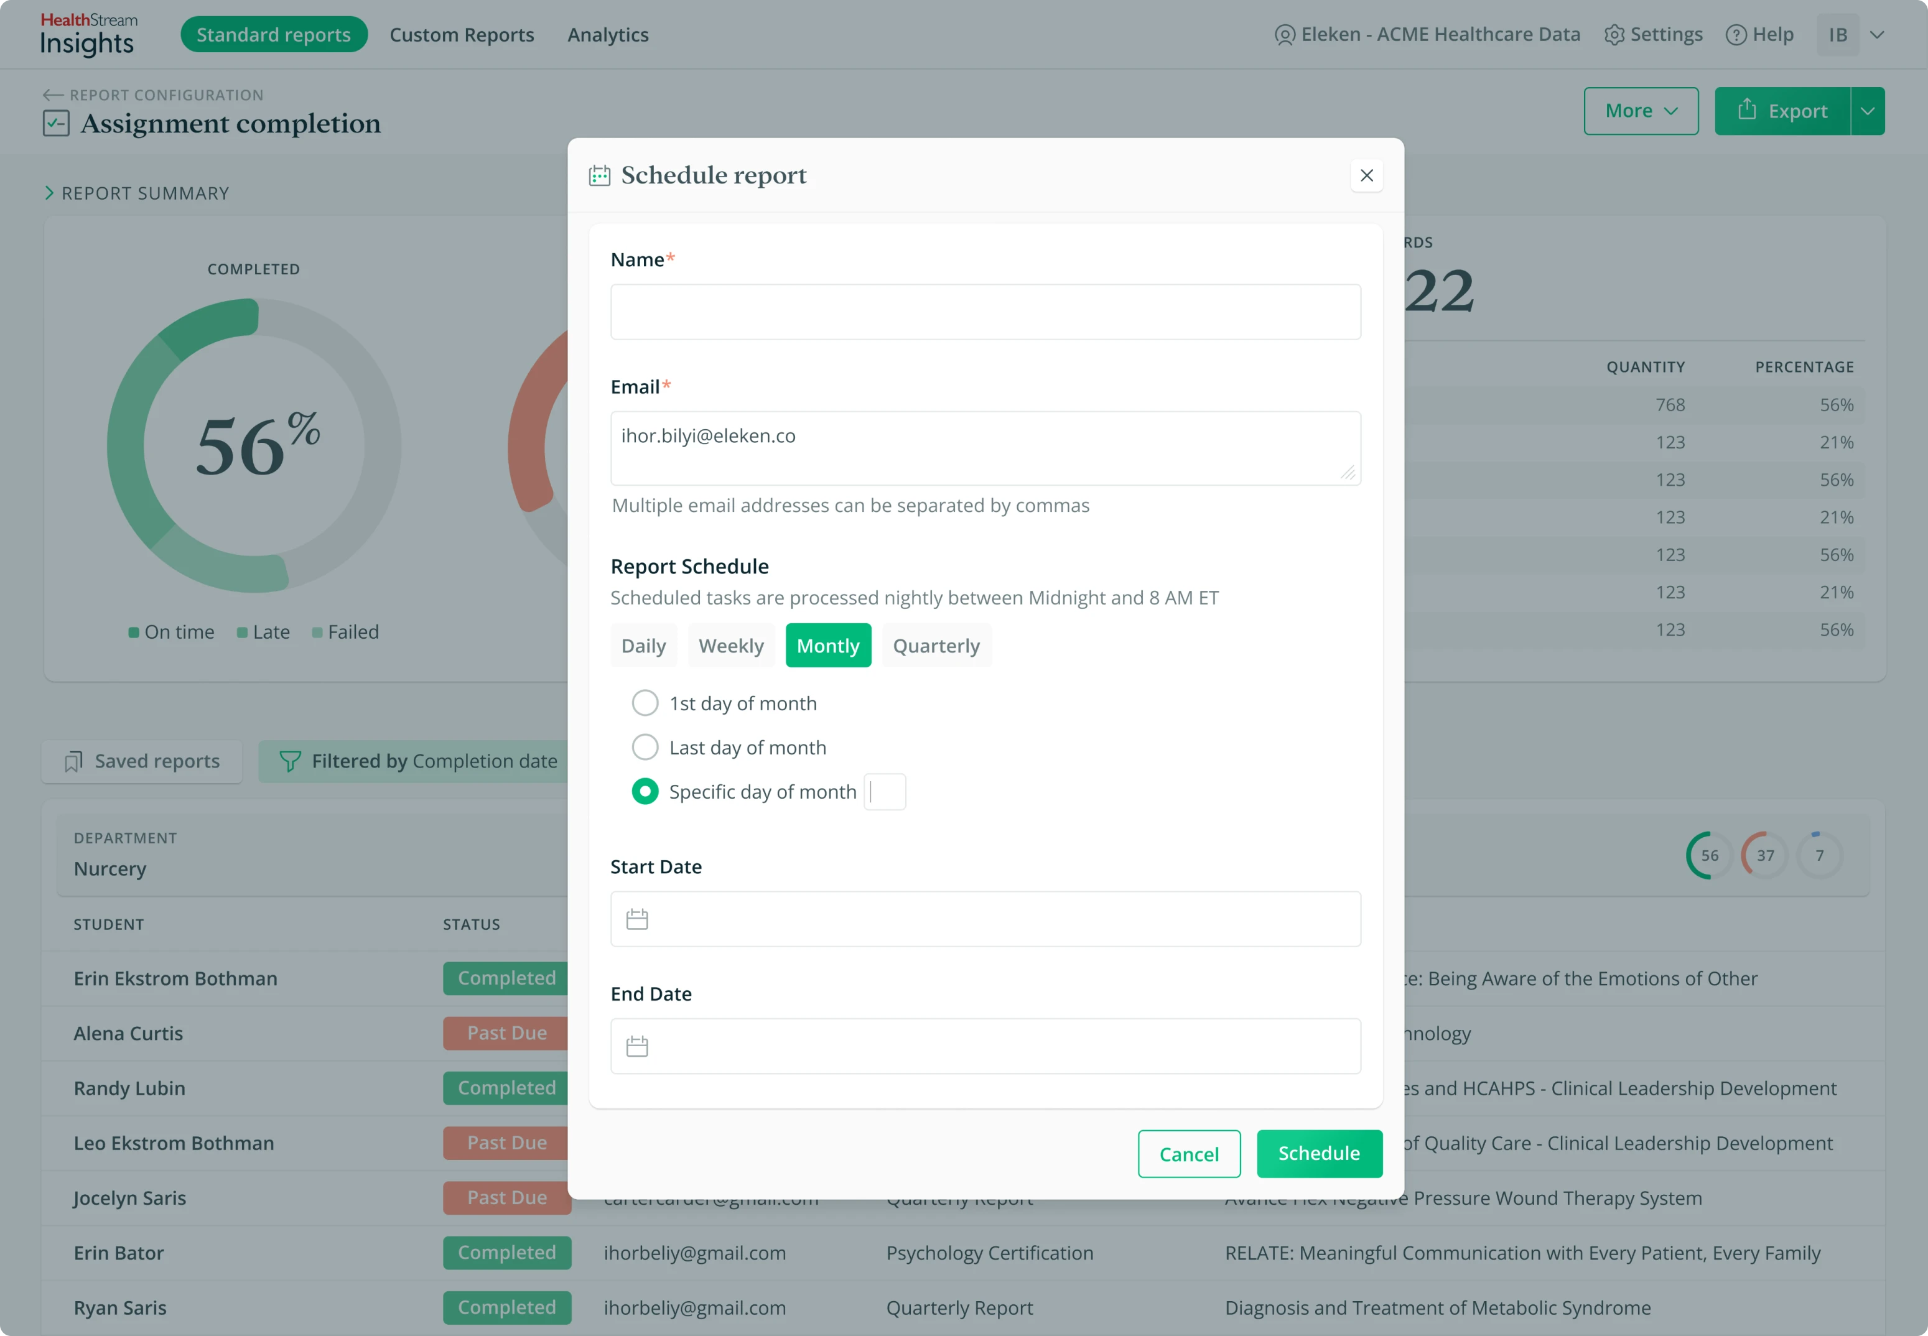
Task: Select the Last day of month option
Action: 645,747
